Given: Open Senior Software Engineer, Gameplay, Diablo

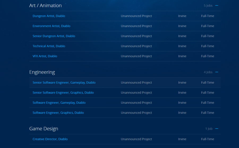Looking at the screenshot, I should (64, 83).
